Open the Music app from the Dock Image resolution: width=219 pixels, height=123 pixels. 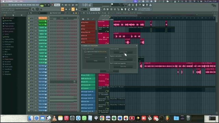click(66, 118)
